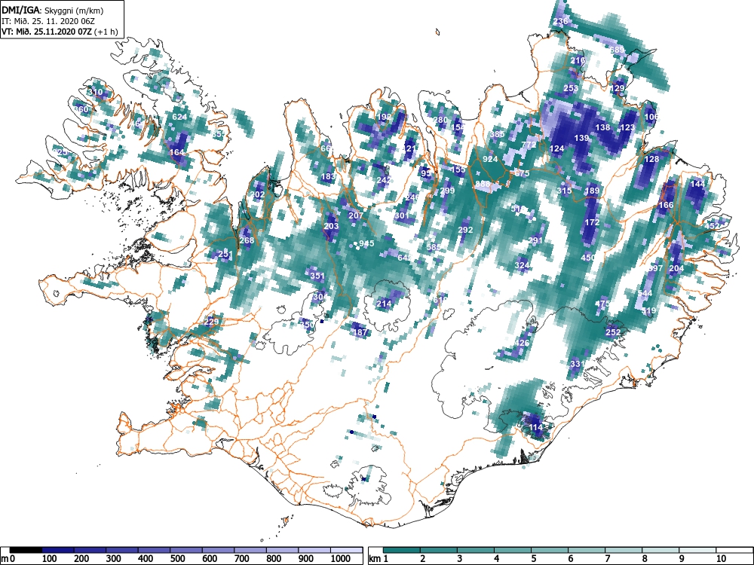
Task: Click the map value 114 in the south
Action: [x=535, y=427]
